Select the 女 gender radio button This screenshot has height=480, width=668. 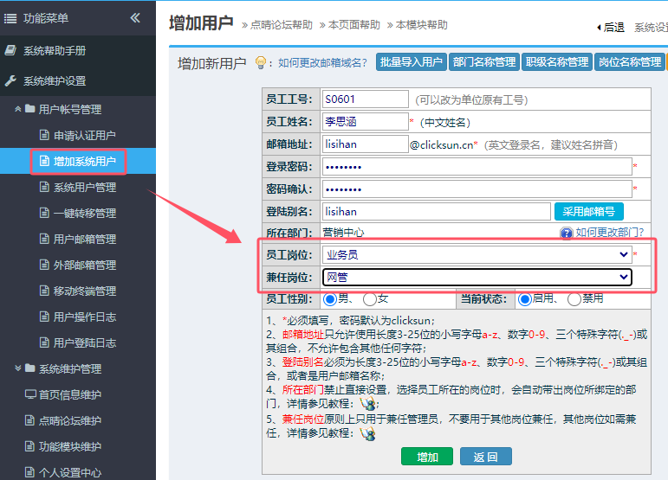[370, 299]
